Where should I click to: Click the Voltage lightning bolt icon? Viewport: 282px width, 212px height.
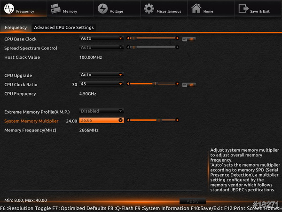click(x=102, y=8)
